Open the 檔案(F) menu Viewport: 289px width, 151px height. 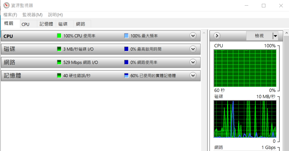coord(10,15)
